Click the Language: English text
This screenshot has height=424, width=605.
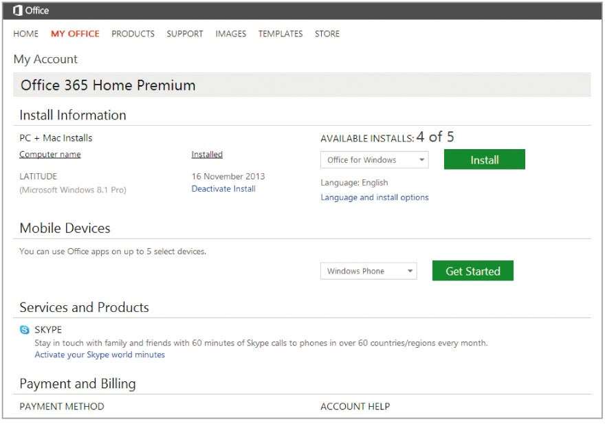(354, 183)
